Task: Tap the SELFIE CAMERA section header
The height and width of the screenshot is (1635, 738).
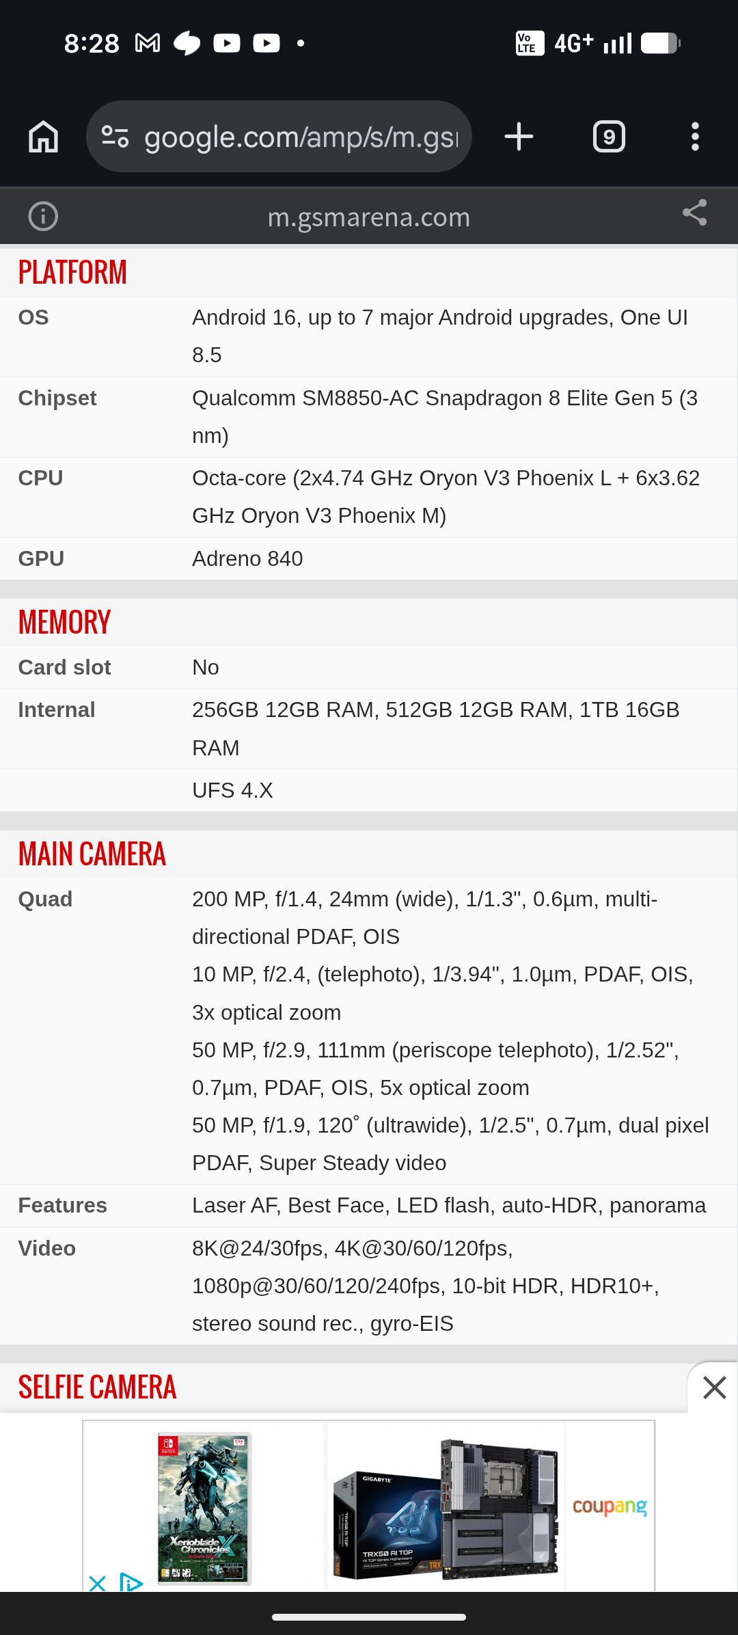Action: (x=98, y=1388)
